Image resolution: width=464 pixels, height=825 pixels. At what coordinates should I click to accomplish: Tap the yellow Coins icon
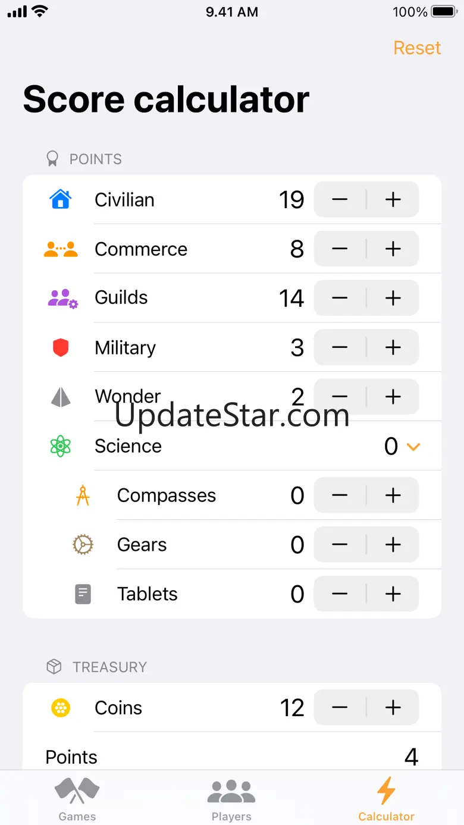point(61,708)
